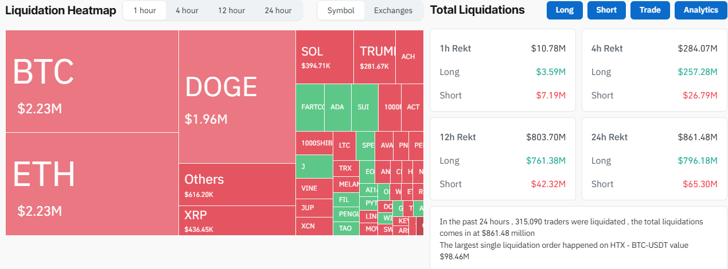728x269 pixels.
Task: Select the red LTC heatmap tile
Action: [344, 145]
